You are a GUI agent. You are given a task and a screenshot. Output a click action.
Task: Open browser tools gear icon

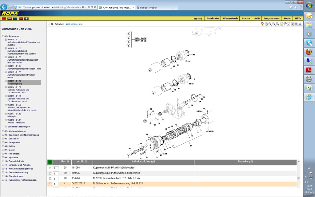[300, 7]
